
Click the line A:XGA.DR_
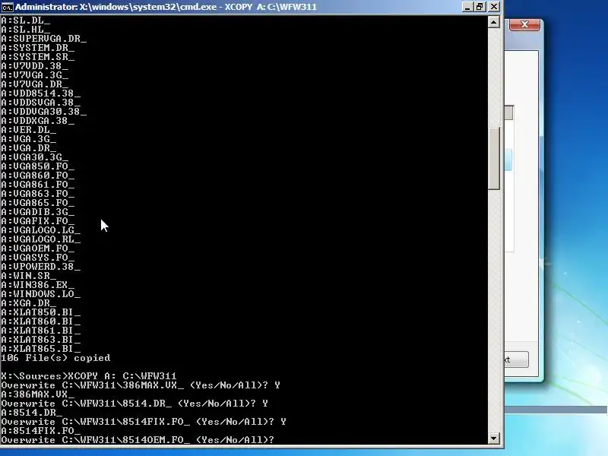pos(29,302)
